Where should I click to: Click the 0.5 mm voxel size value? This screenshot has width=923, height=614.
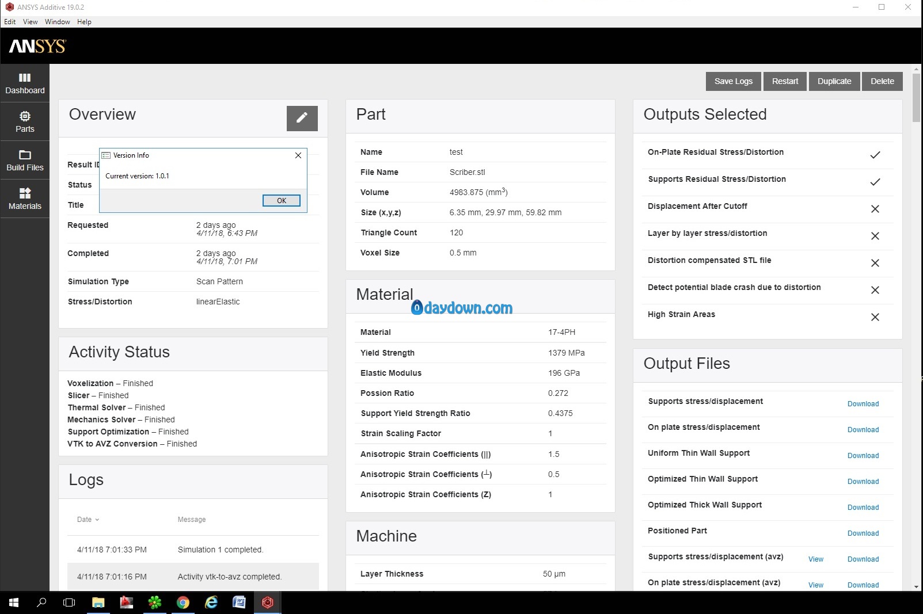click(x=463, y=253)
